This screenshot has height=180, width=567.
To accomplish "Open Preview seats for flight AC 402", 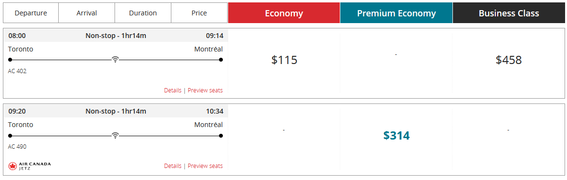I will 205,90.
